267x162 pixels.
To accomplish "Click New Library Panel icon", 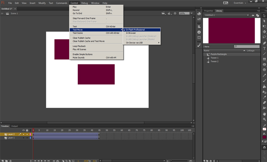I will pyautogui.click(x=257, y=15).
